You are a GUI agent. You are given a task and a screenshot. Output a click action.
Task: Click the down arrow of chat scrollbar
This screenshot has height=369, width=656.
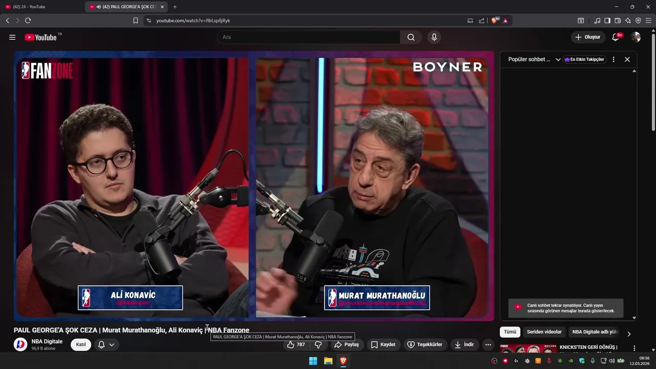pos(634,318)
